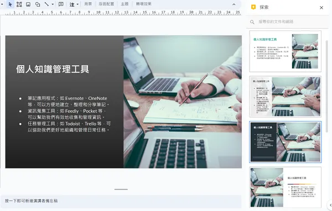This screenshot has height=211, width=332.
Task: Click the 背景 toolbar button
Action: 88,4
